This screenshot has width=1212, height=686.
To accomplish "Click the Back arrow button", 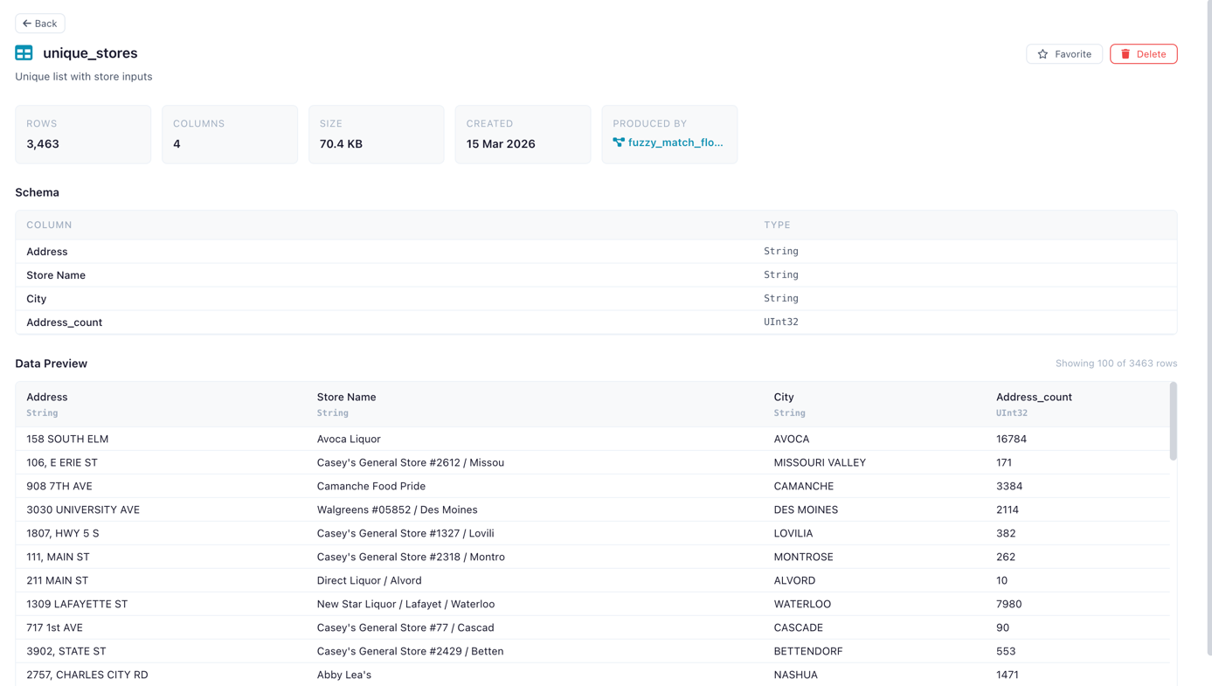I will 39,24.
